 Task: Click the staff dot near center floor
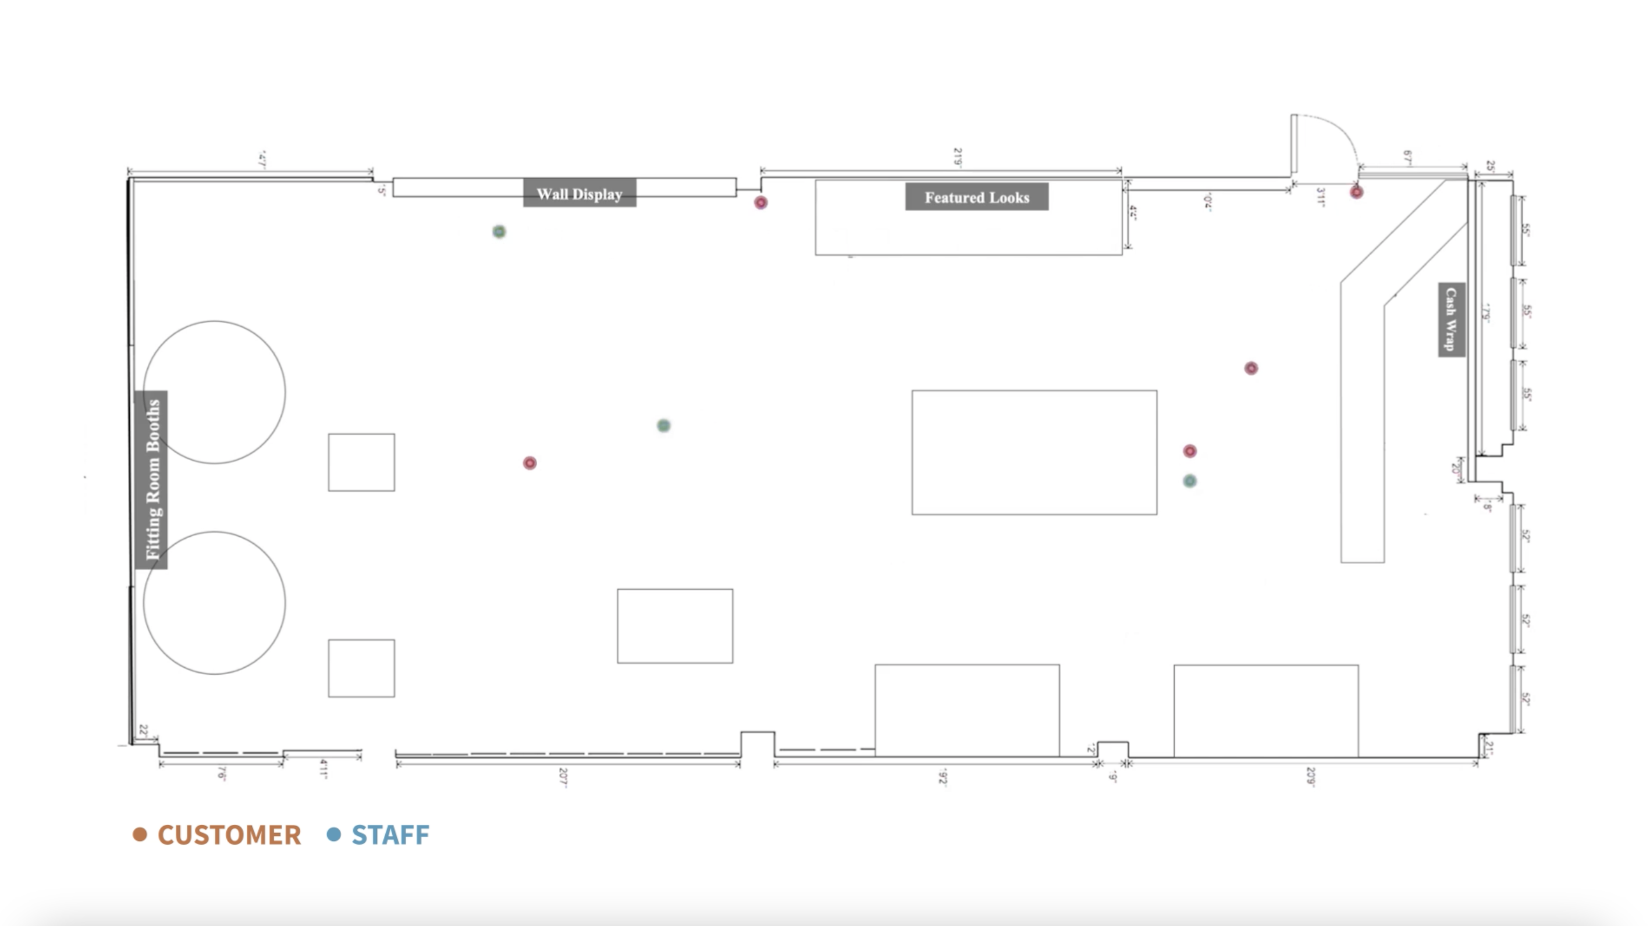click(x=664, y=425)
